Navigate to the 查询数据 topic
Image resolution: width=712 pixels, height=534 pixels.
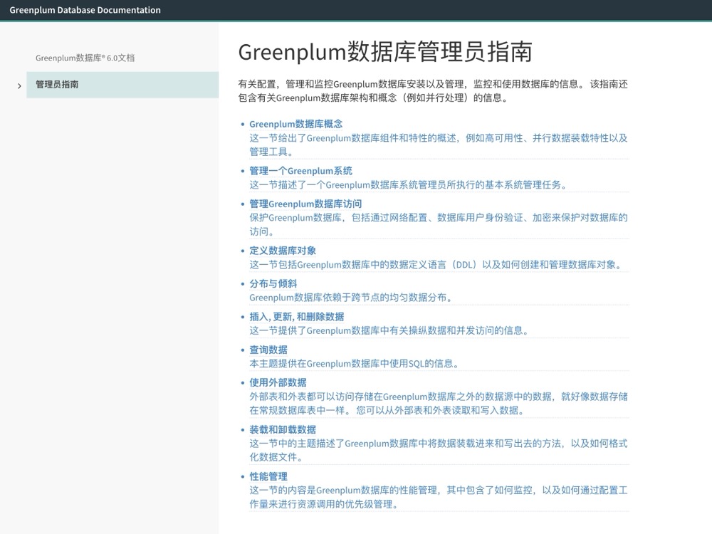coord(268,350)
